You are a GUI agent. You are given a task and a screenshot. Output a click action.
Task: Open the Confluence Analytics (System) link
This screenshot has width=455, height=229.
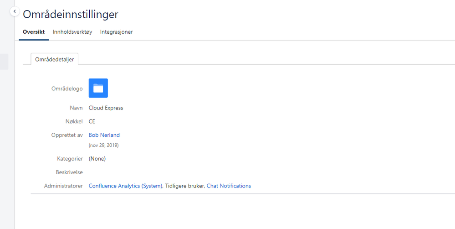click(125, 186)
